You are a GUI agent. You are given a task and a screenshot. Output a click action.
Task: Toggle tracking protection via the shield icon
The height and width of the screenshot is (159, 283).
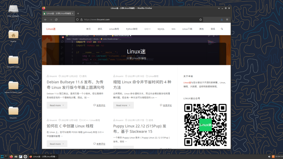point(77,19)
